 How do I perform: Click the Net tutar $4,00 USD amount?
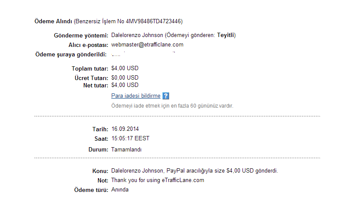pos(125,85)
